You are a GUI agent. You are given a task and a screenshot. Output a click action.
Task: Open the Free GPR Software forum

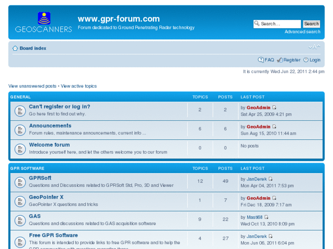click(x=53, y=235)
